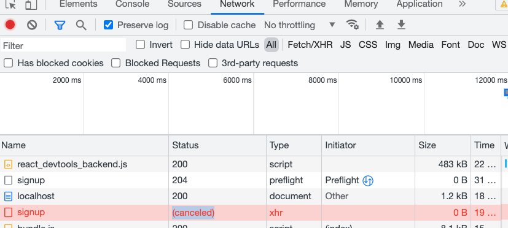Open network conditions wifi settings icon

pos(352,25)
